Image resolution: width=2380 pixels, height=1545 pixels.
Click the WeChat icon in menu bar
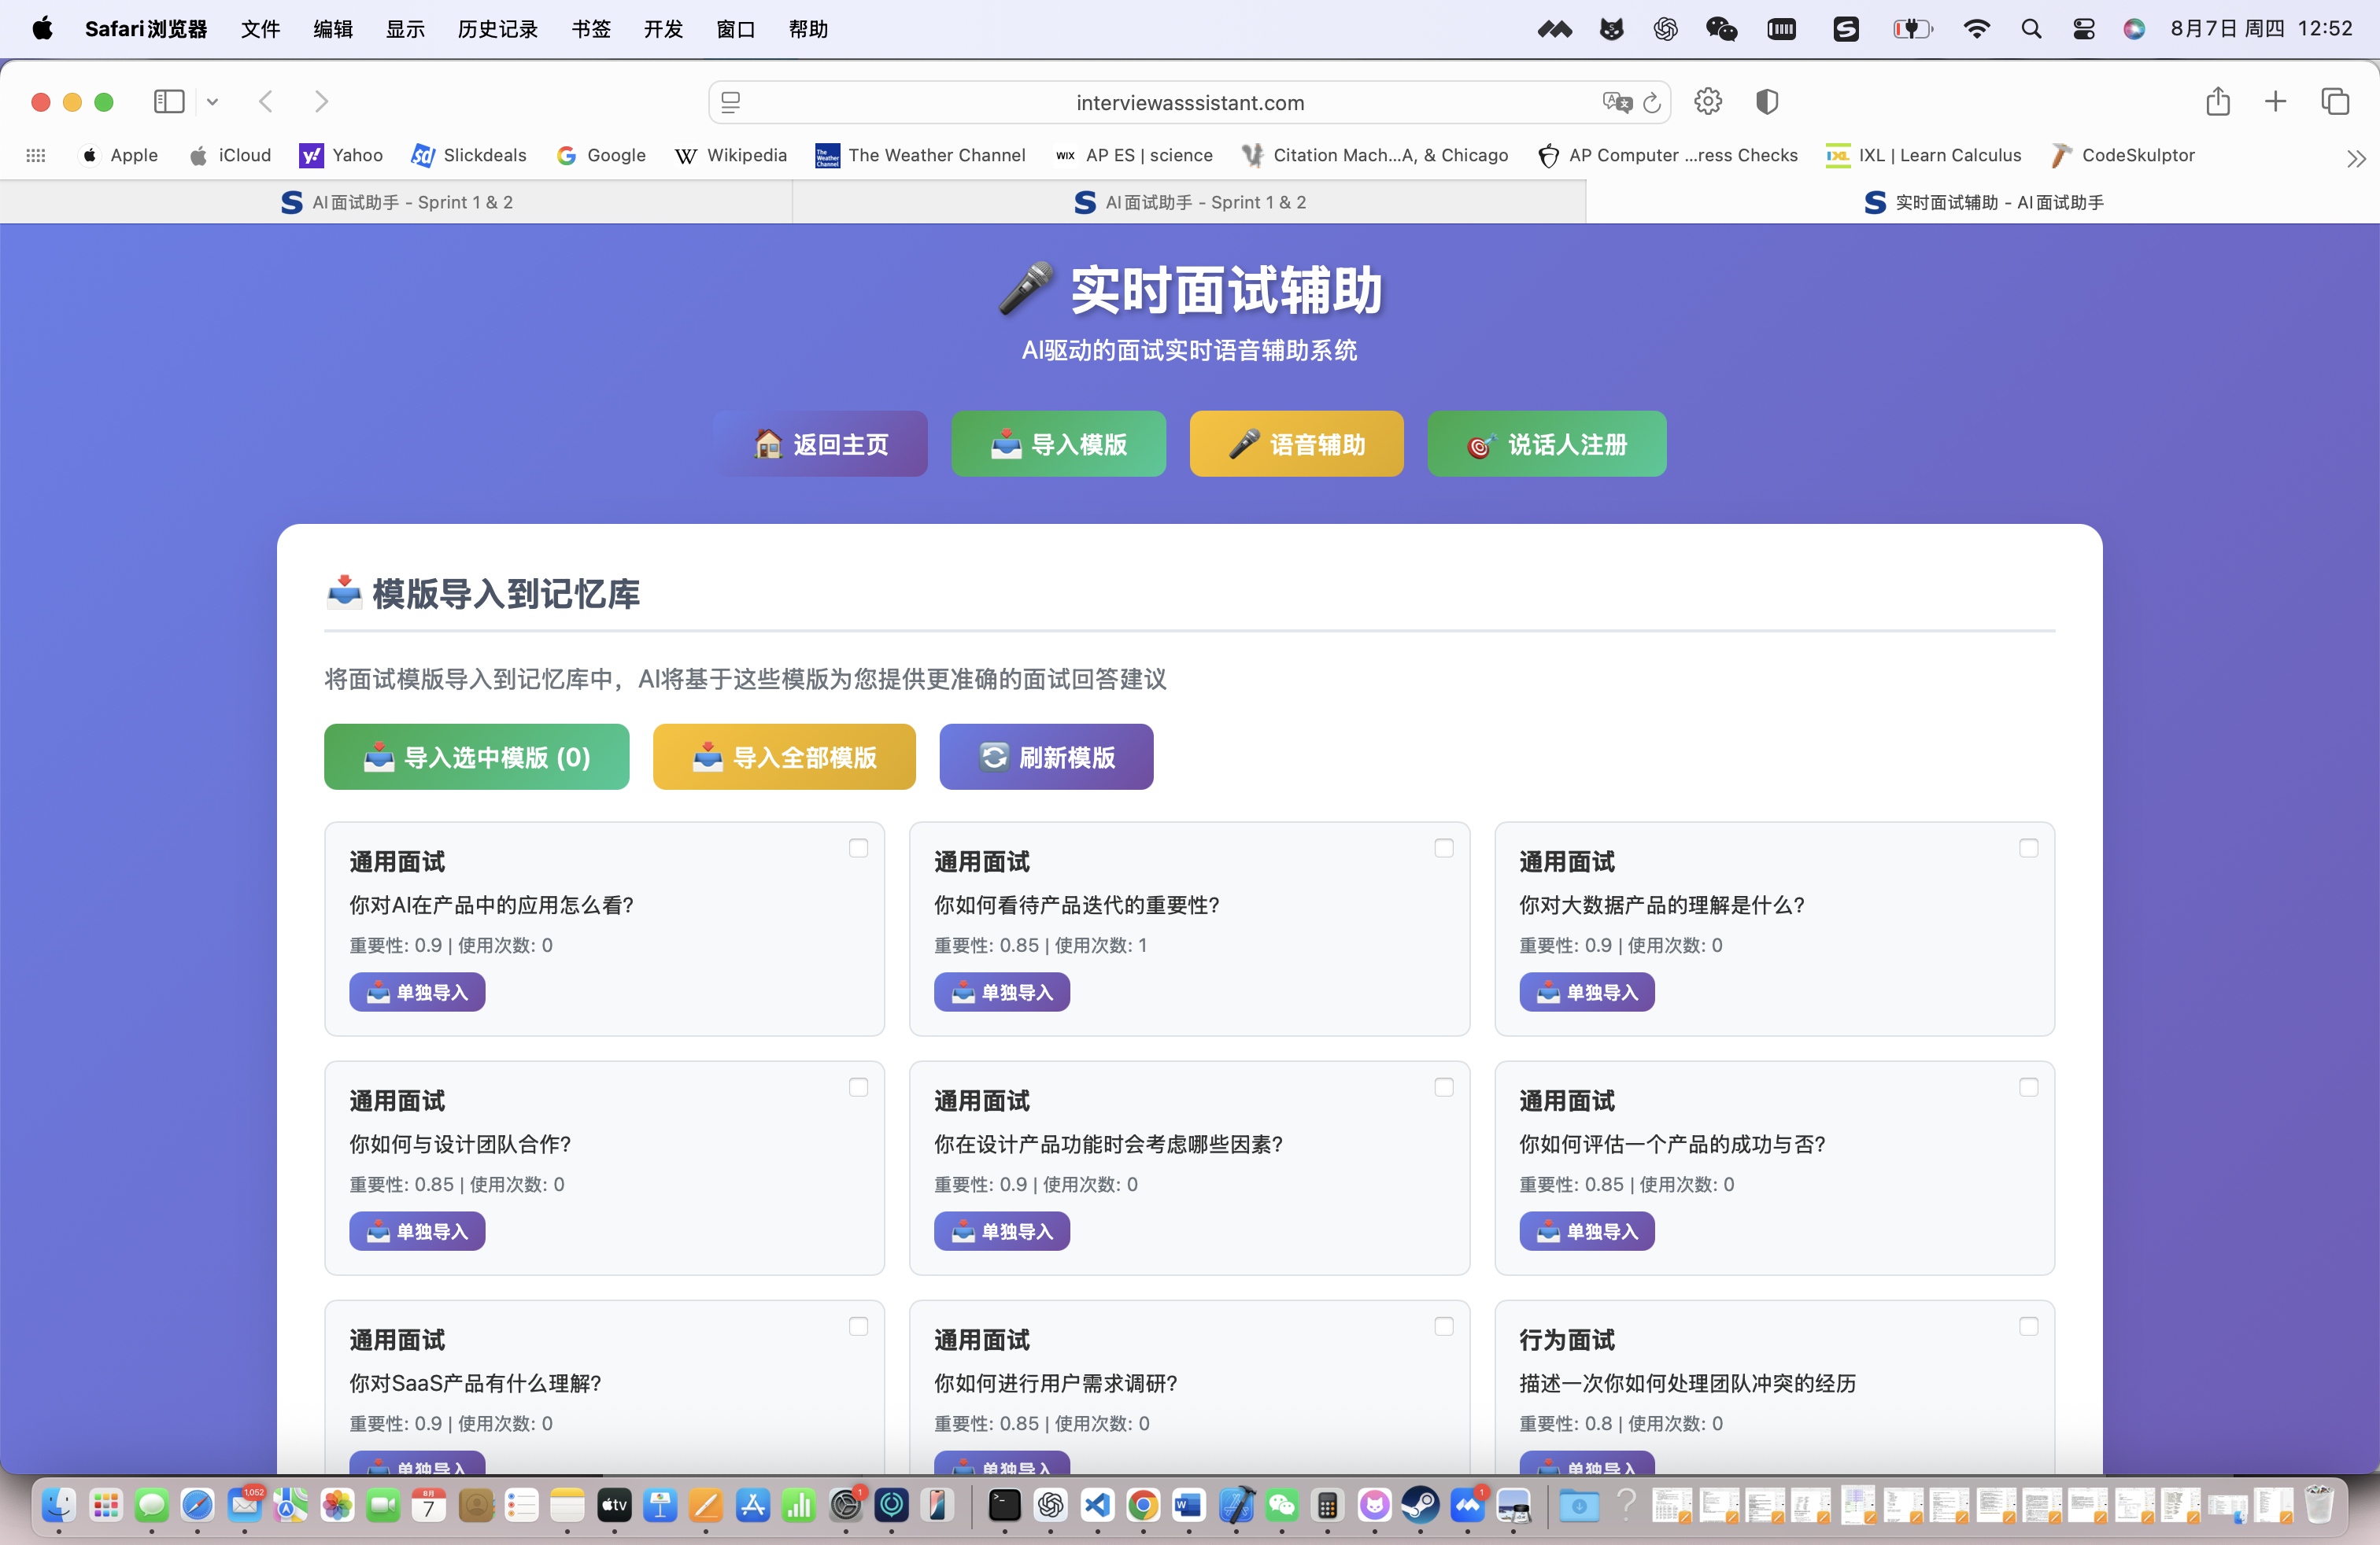coord(1721,29)
